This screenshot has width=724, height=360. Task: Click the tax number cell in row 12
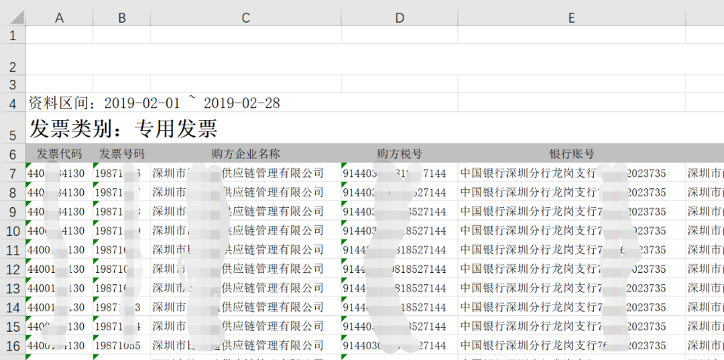(400, 269)
